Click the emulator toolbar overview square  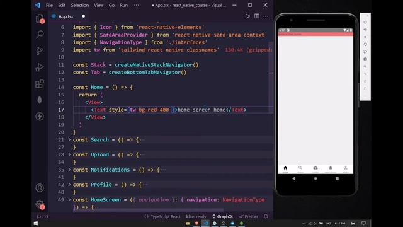pyautogui.click(x=365, y=89)
